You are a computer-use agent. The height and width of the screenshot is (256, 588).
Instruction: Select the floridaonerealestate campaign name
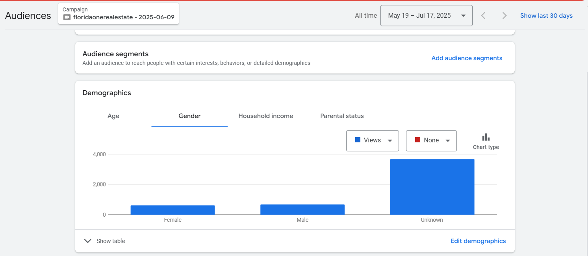pyautogui.click(x=124, y=17)
